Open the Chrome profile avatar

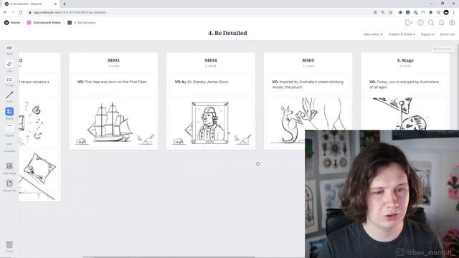click(x=446, y=12)
